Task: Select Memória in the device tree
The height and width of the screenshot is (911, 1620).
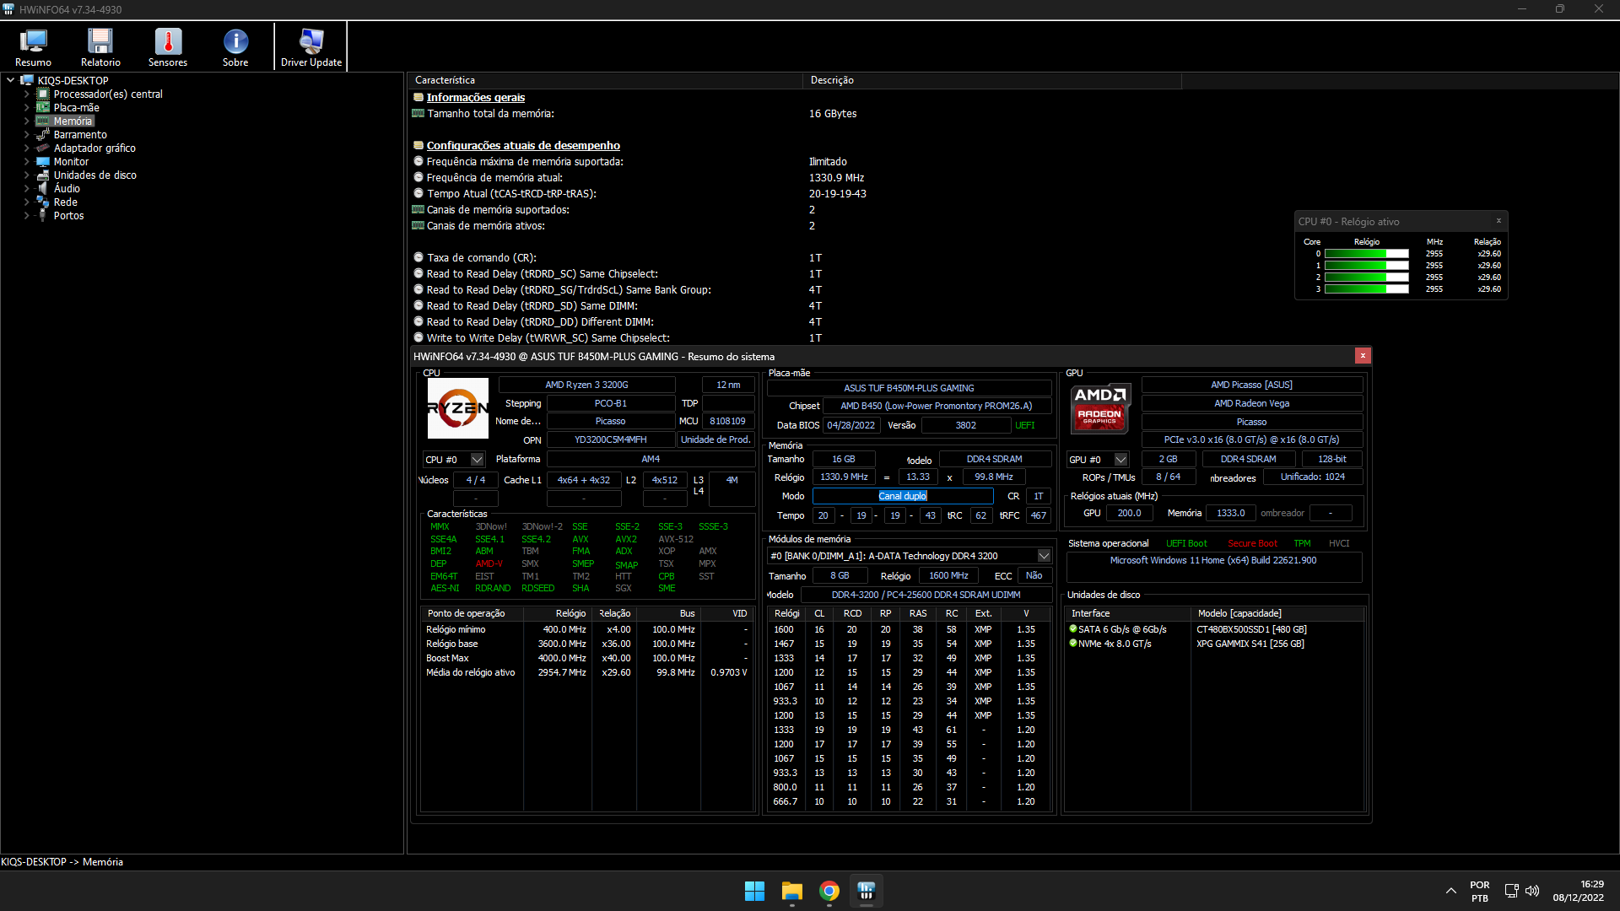Action: [73, 121]
